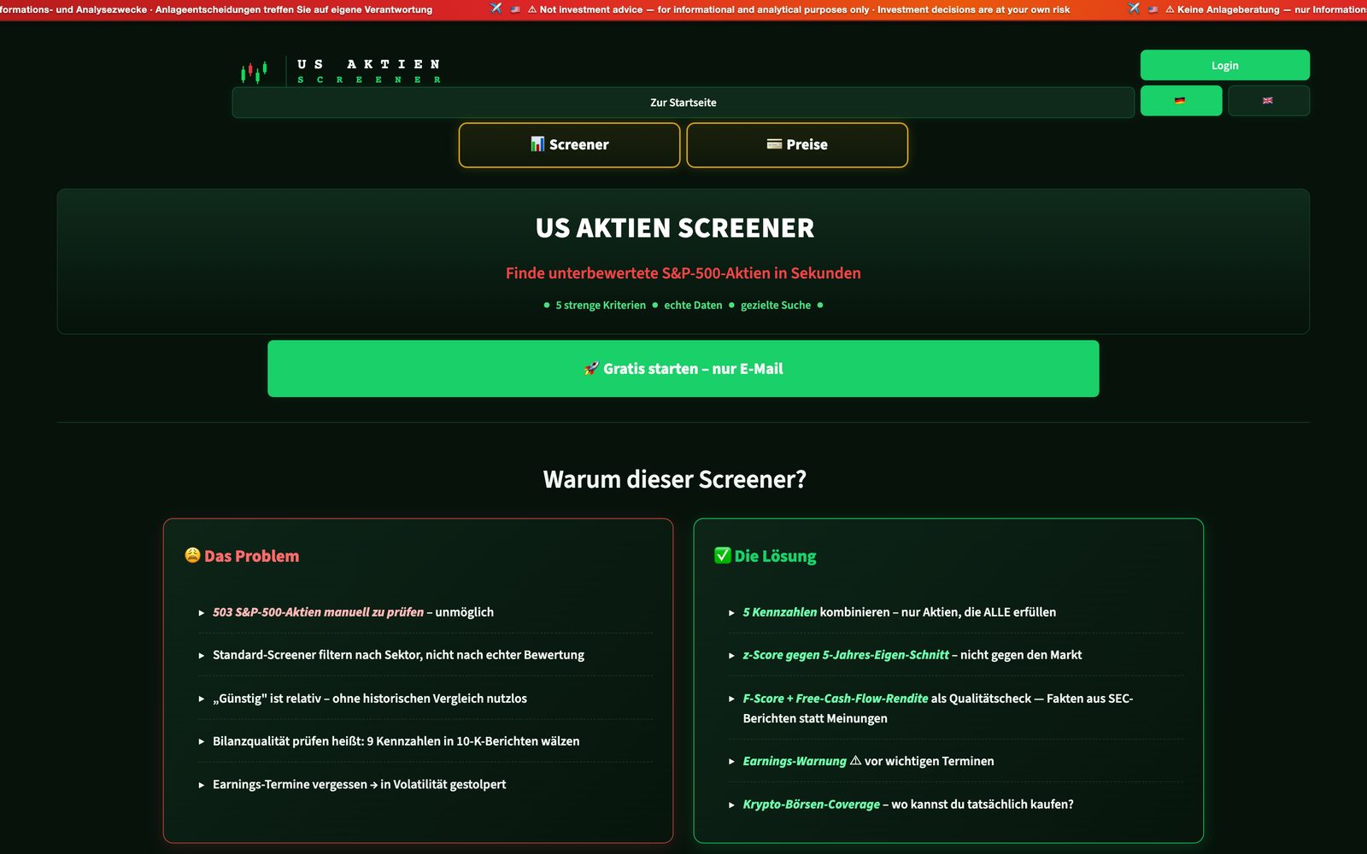Click the Login button
The height and width of the screenshot is (854, 1367).
click(1224, 65)
